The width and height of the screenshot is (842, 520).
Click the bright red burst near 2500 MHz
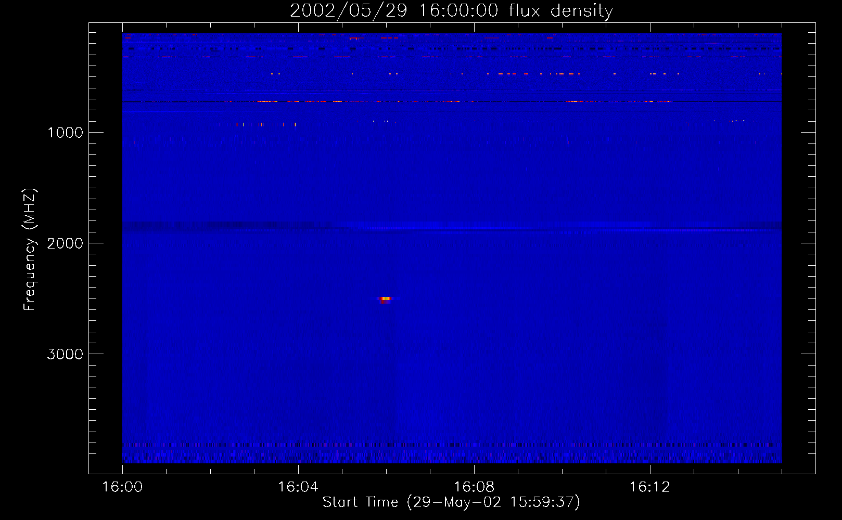pos(385,299)
